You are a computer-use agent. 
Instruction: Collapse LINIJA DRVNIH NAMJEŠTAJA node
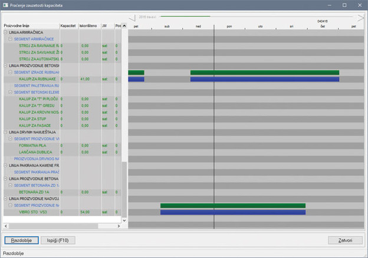tap(6, 132)
